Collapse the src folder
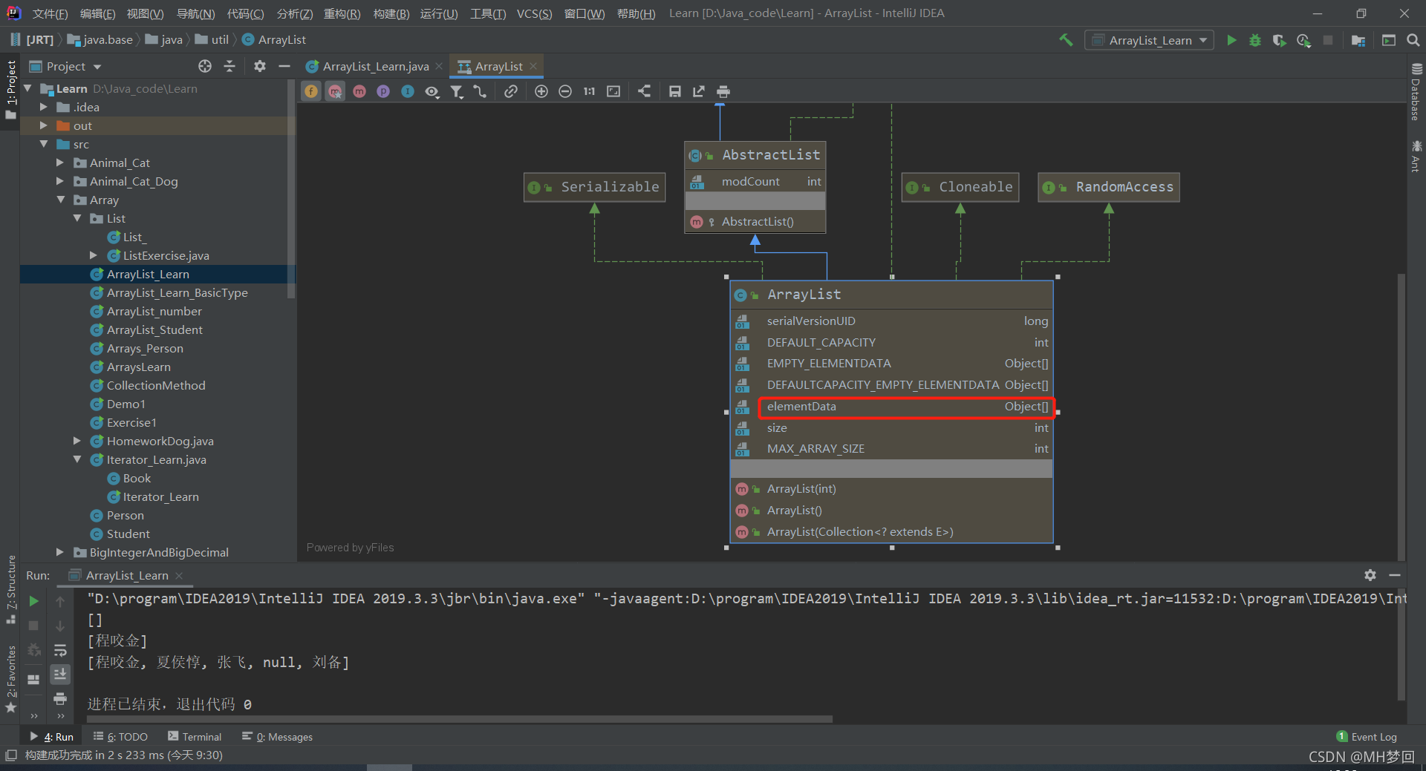Viewport: 1426px width, 771px height. click(x=44, y=144)
